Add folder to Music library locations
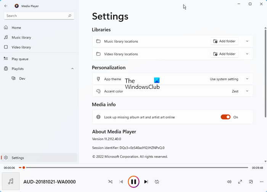 (x=224, y=41)
